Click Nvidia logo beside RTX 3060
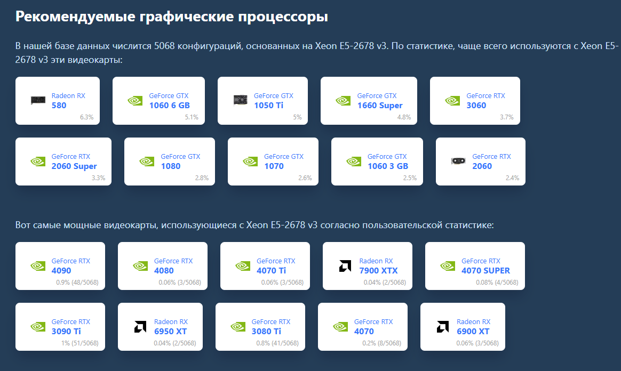The width and height of the screenshot is (621, 371). [x=453, y=100]
